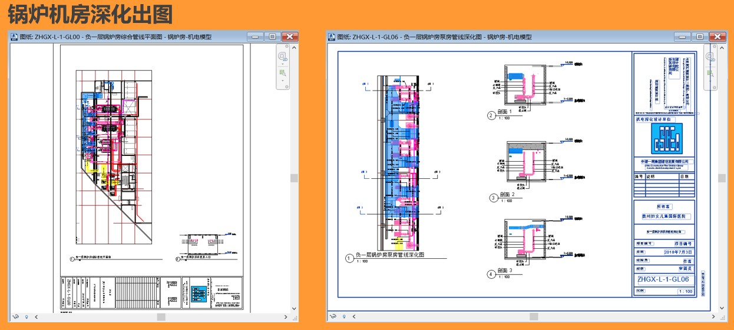The image size is (734, 330).
Task: Maximize the ZHGX-L-1-GL06 sheet window
Action: (x=700, y=36)
